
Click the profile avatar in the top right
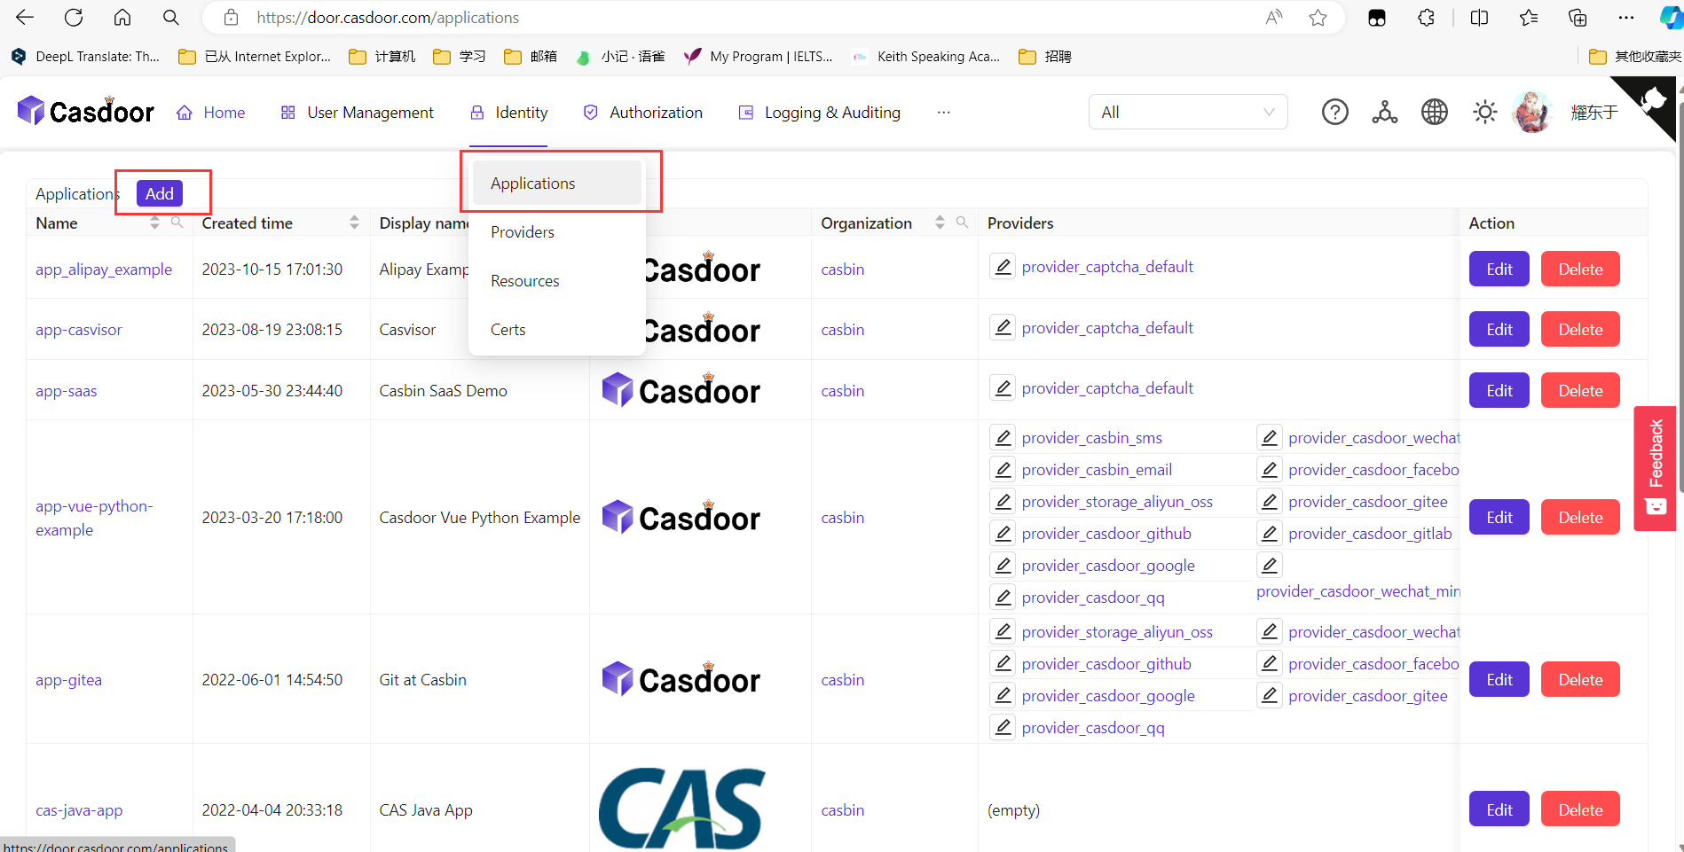1532,112
